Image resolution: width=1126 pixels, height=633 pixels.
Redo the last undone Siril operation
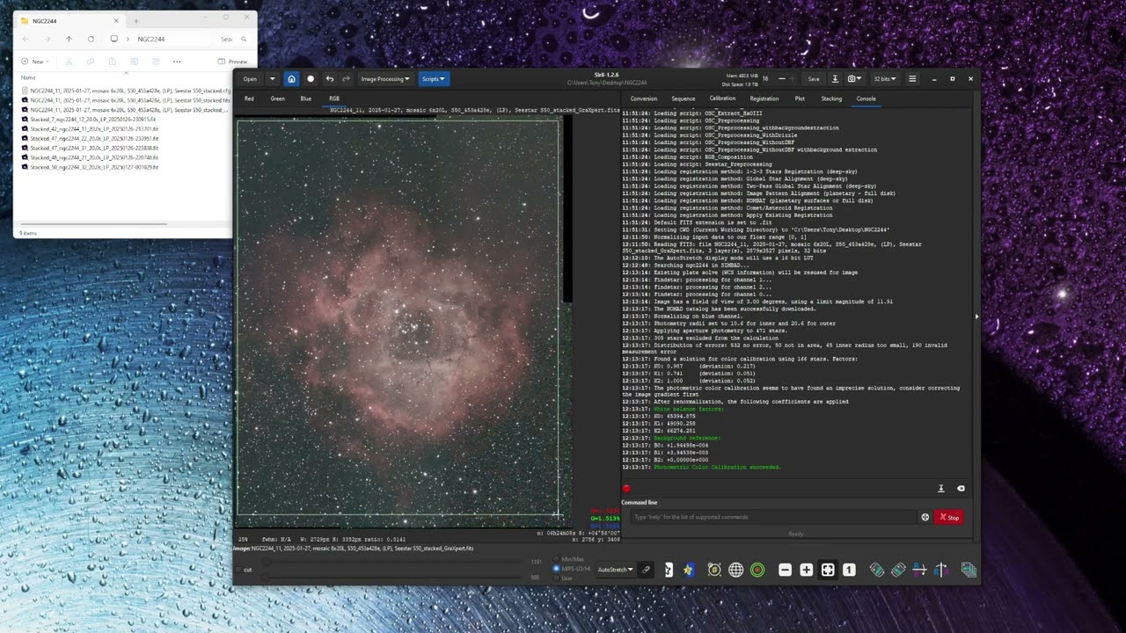pyautogui.click(x=346, y=79)
